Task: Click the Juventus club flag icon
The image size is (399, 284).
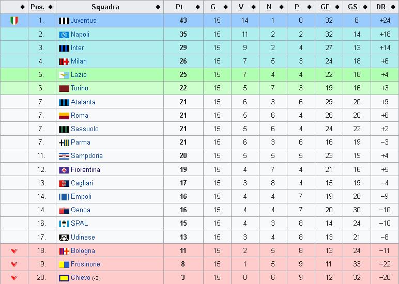Action: point(64,21)
